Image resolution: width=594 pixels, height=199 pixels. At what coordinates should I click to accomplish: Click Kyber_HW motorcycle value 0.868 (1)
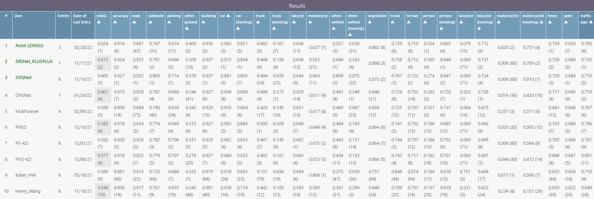click(x=318, y=175)
